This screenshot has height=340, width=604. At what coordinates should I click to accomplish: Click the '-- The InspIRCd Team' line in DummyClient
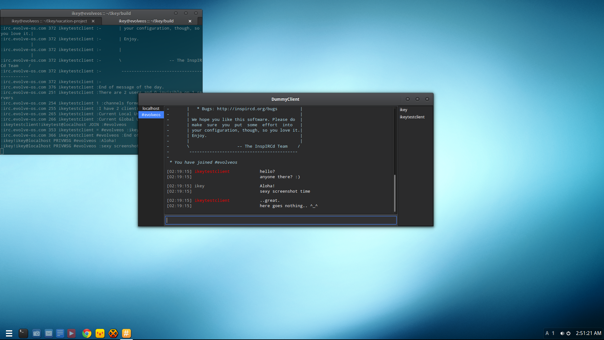pyautogui.click(x=262, y=146)
